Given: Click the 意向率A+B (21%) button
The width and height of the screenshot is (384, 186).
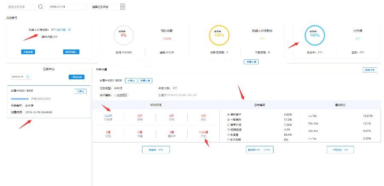Looking at the screenshot, I should coord(259,150).
